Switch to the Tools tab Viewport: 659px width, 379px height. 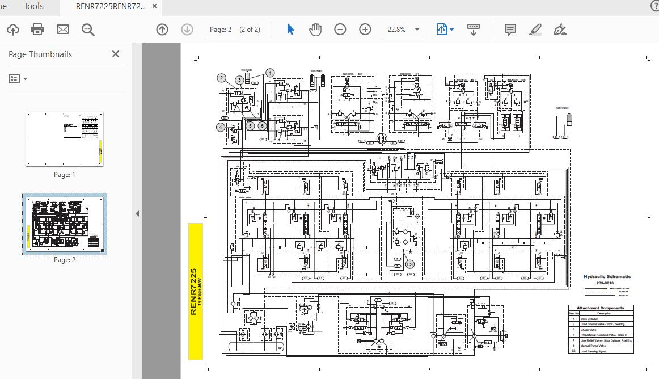click(33, 6)
